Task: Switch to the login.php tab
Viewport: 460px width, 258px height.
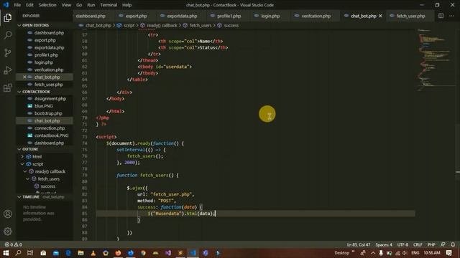Action: point(270,16)
